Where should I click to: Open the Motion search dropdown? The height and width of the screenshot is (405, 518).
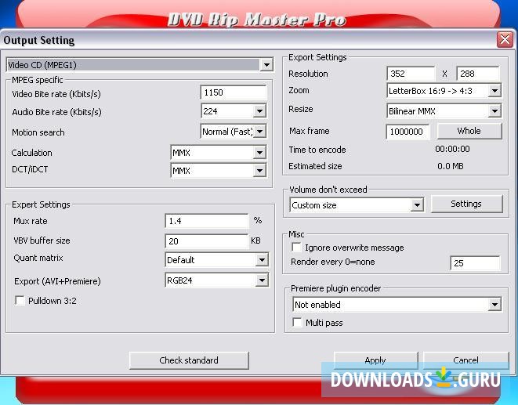coord(234,132)
